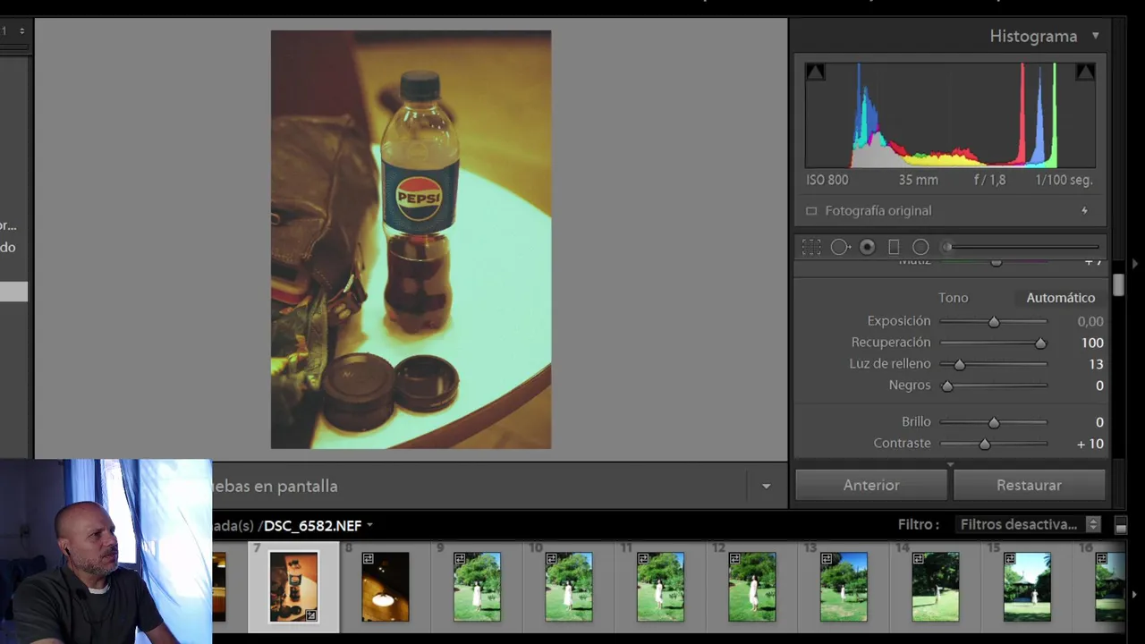The image size is (1145, 644).
Task: Click the f / 1,8 aperture text
Action: (989, 180)
